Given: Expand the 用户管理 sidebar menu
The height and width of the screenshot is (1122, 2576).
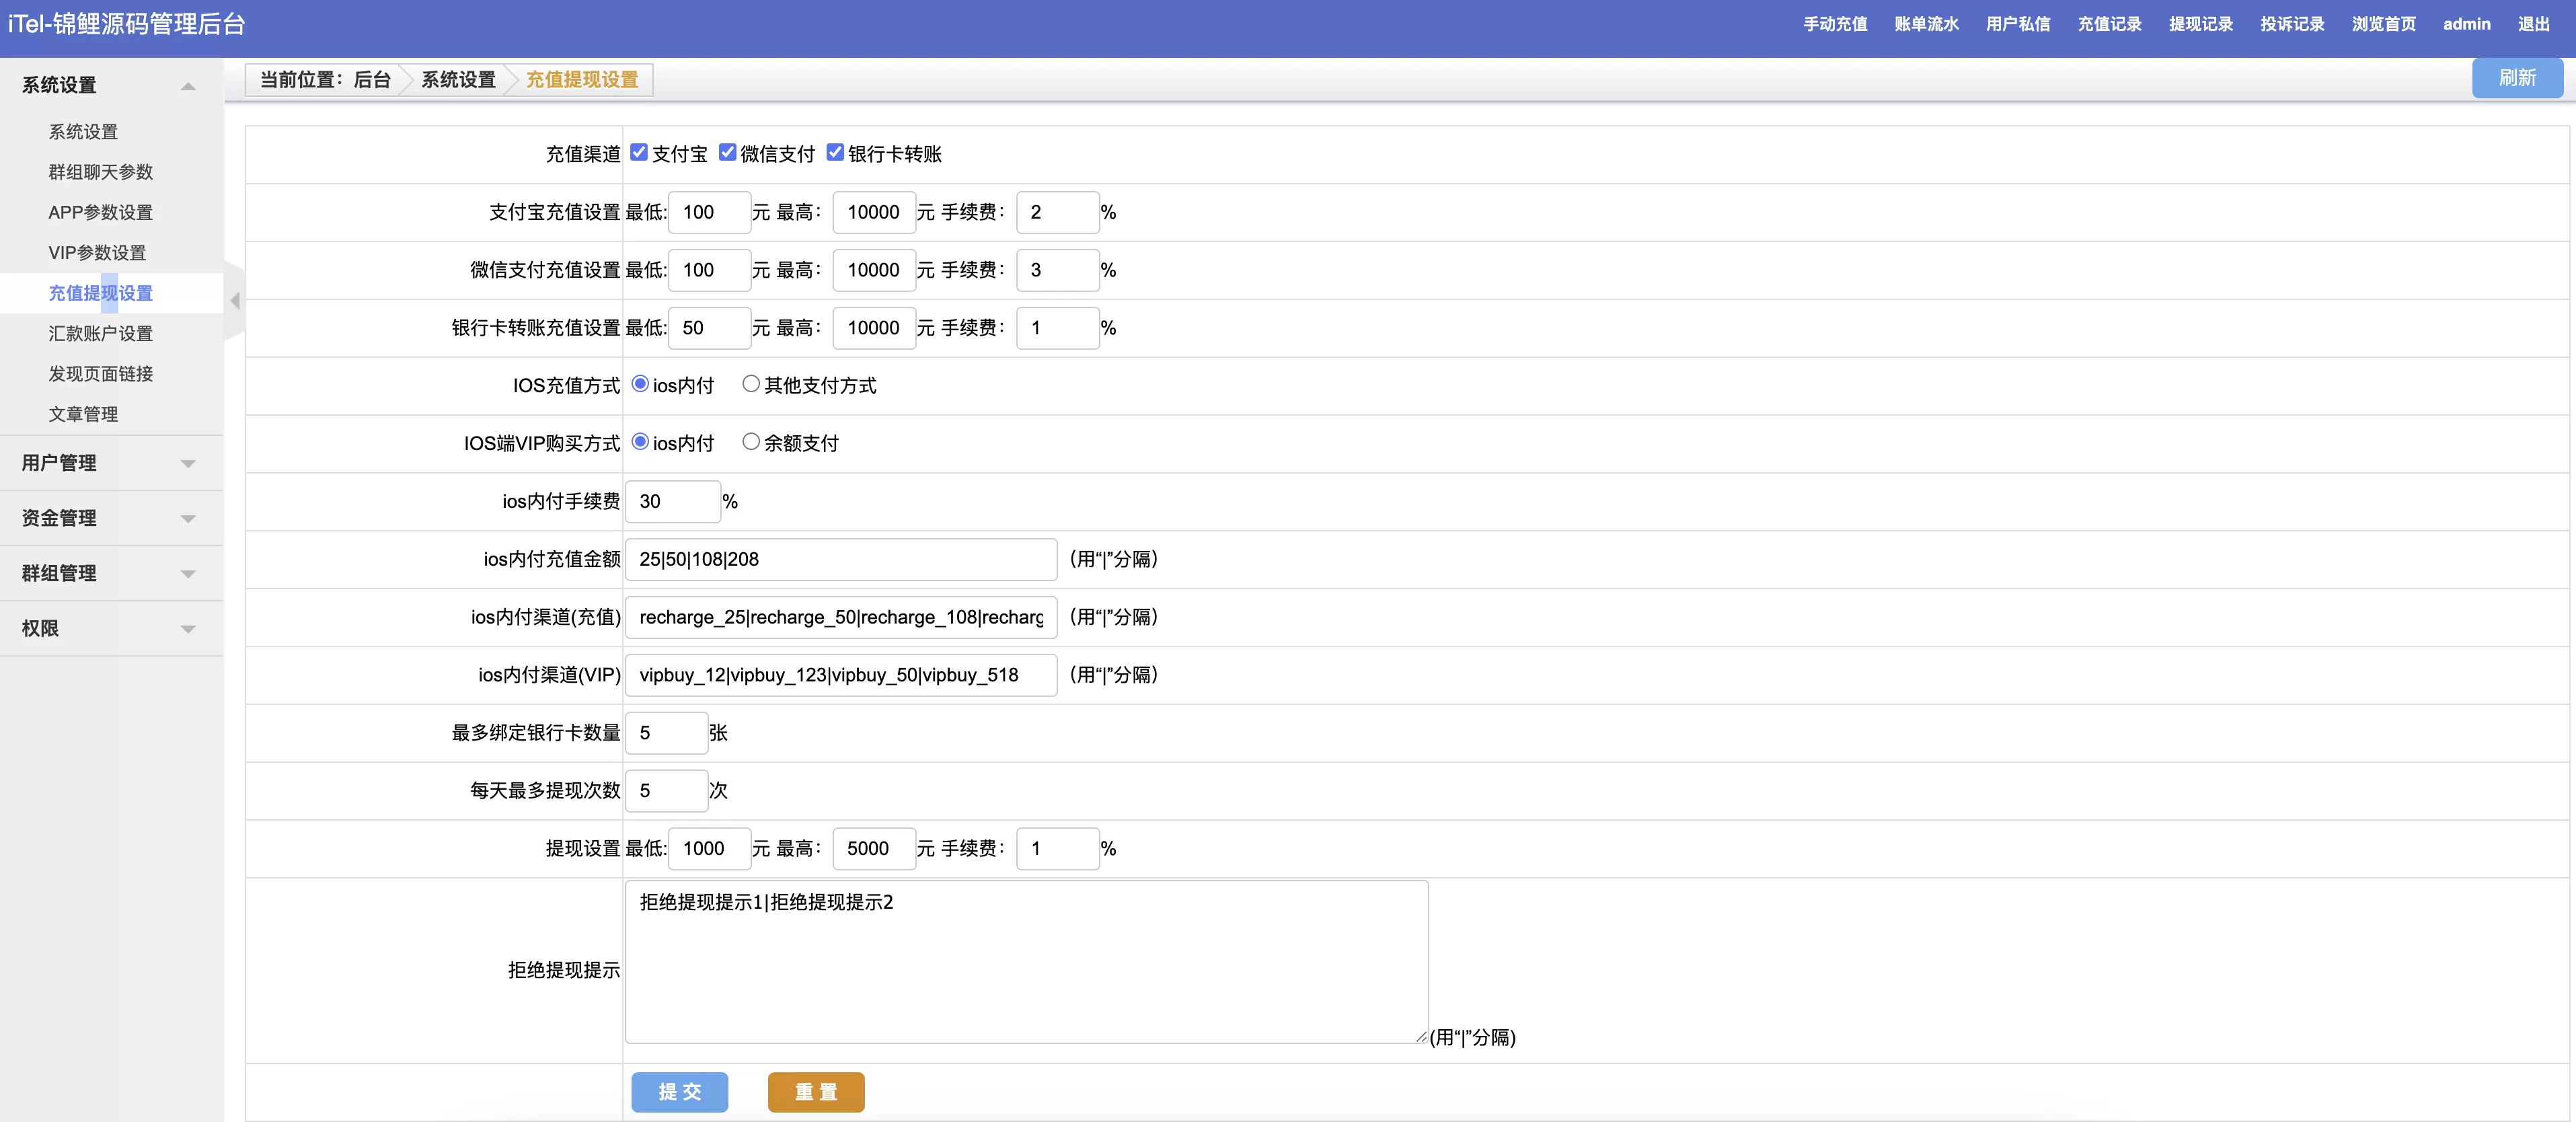Looking at the screenshot, I should pyautogui.click(x=107, y=461).
